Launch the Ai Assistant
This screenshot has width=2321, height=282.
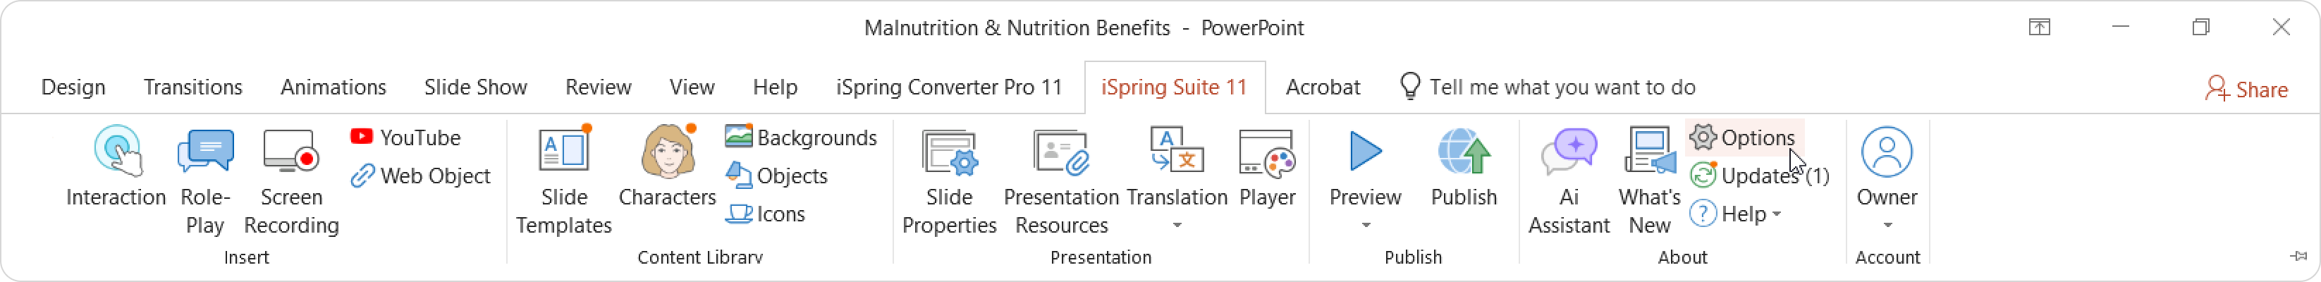click(x=1569, y=180)
